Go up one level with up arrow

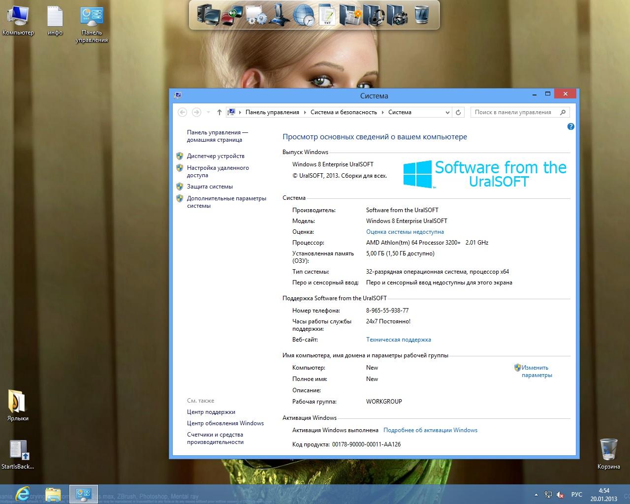pos(220,112)
